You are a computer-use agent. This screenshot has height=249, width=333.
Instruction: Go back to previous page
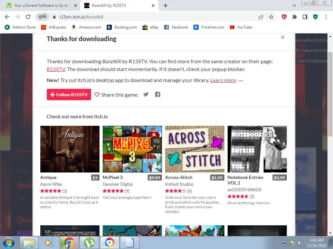coord(7,17)
